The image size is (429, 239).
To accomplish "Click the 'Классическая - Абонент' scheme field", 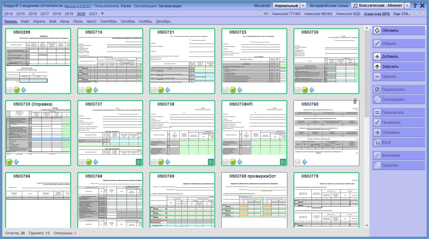I will (x=378, y=6).
